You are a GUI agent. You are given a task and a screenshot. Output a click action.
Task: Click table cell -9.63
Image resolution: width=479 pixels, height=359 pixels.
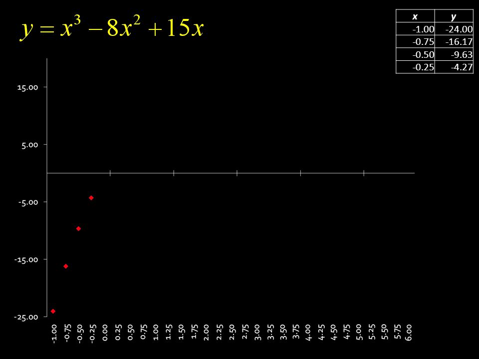point(454,54)
